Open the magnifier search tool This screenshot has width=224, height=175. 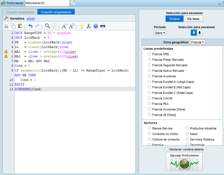[x=47, y=26]
